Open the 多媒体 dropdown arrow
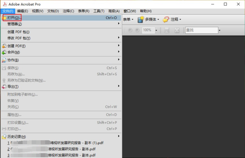 point(158,19)
